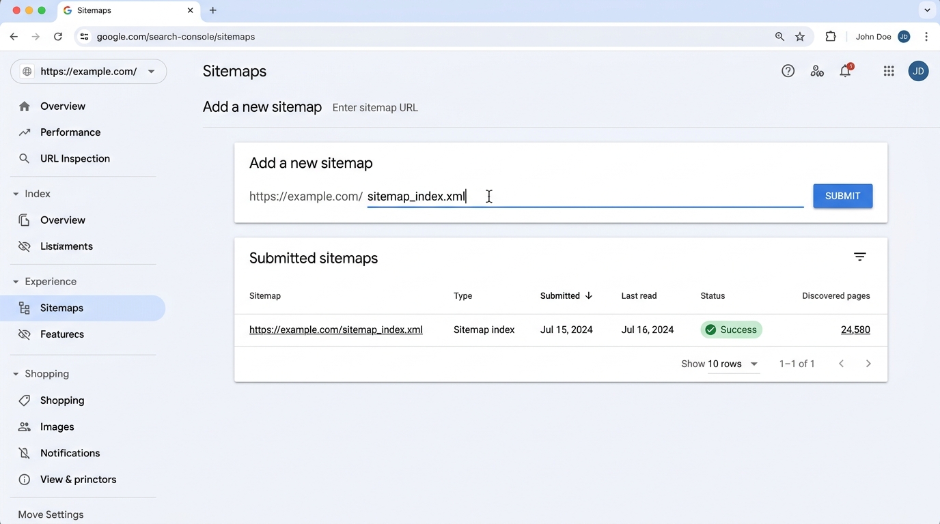Viewport: 940px width, 524px height.
Task: Go back to the previous page
Action: (14, 37)
